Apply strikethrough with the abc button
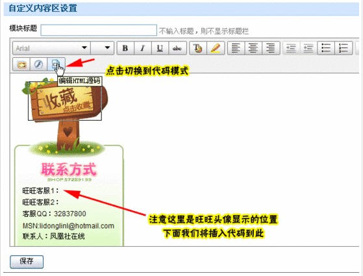 (177, 48)
